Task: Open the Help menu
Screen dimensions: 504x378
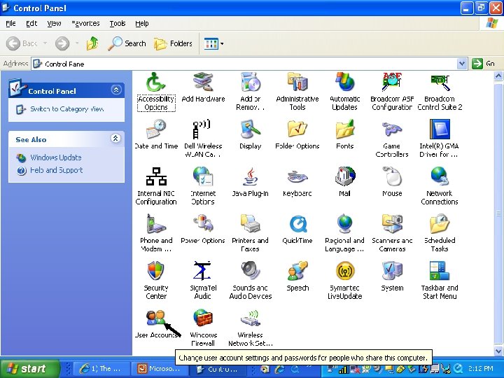Action: [x=141, y=24]
